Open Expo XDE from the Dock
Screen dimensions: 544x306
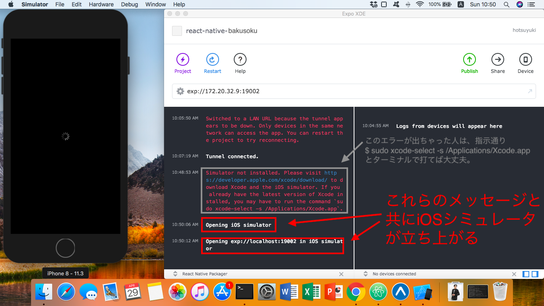401,292
